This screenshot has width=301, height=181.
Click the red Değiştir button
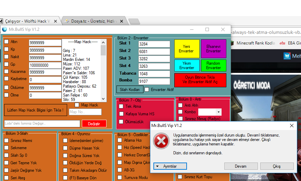pos(94,124)
